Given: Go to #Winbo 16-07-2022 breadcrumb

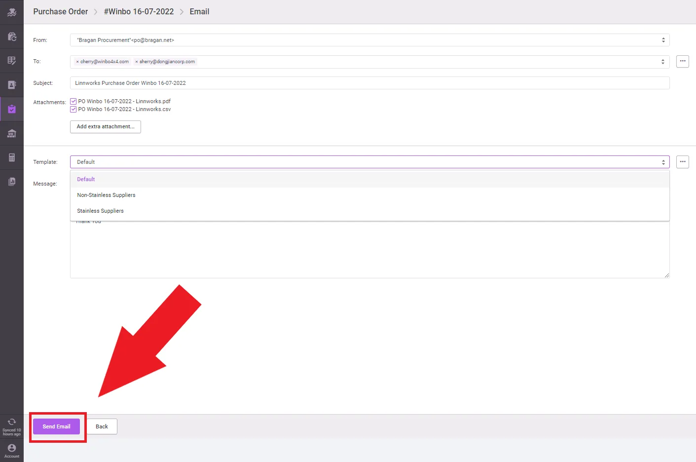Looking at the screenshot, I should [139, 11].
